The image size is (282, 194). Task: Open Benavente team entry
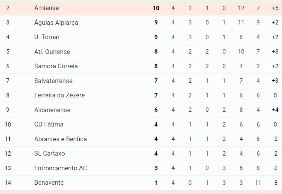coord(49,182)
